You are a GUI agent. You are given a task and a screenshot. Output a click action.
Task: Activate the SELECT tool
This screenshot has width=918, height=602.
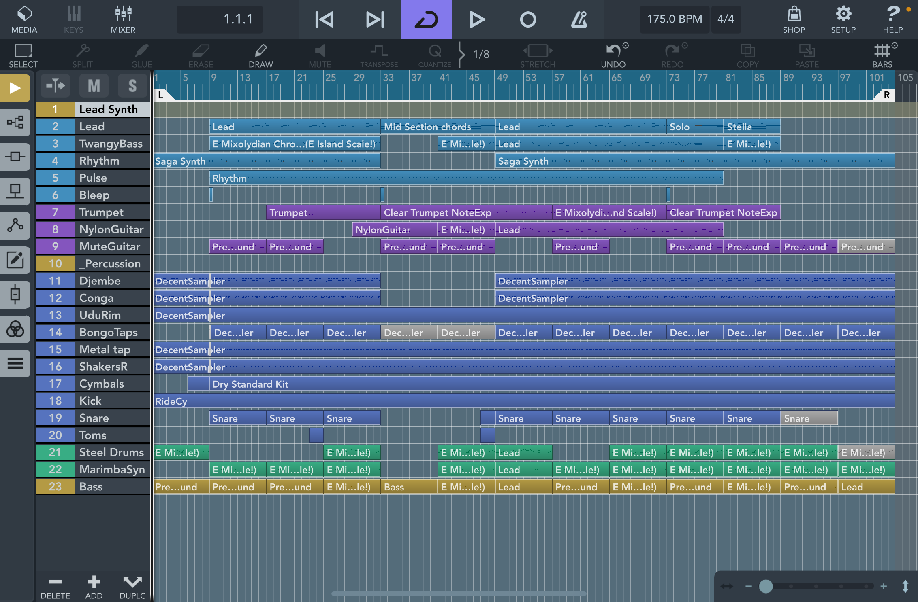pyautogui.click(x=23, y=55)
